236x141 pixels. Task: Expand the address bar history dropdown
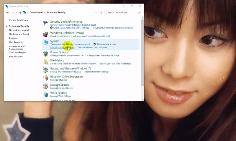point(95,13)
